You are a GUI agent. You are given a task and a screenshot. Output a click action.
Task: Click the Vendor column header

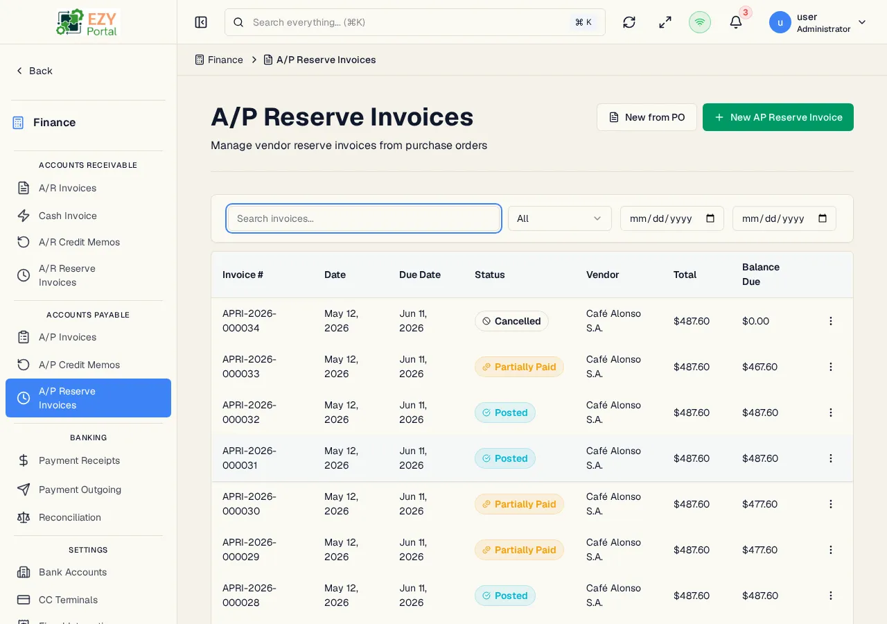pos(603,275)
